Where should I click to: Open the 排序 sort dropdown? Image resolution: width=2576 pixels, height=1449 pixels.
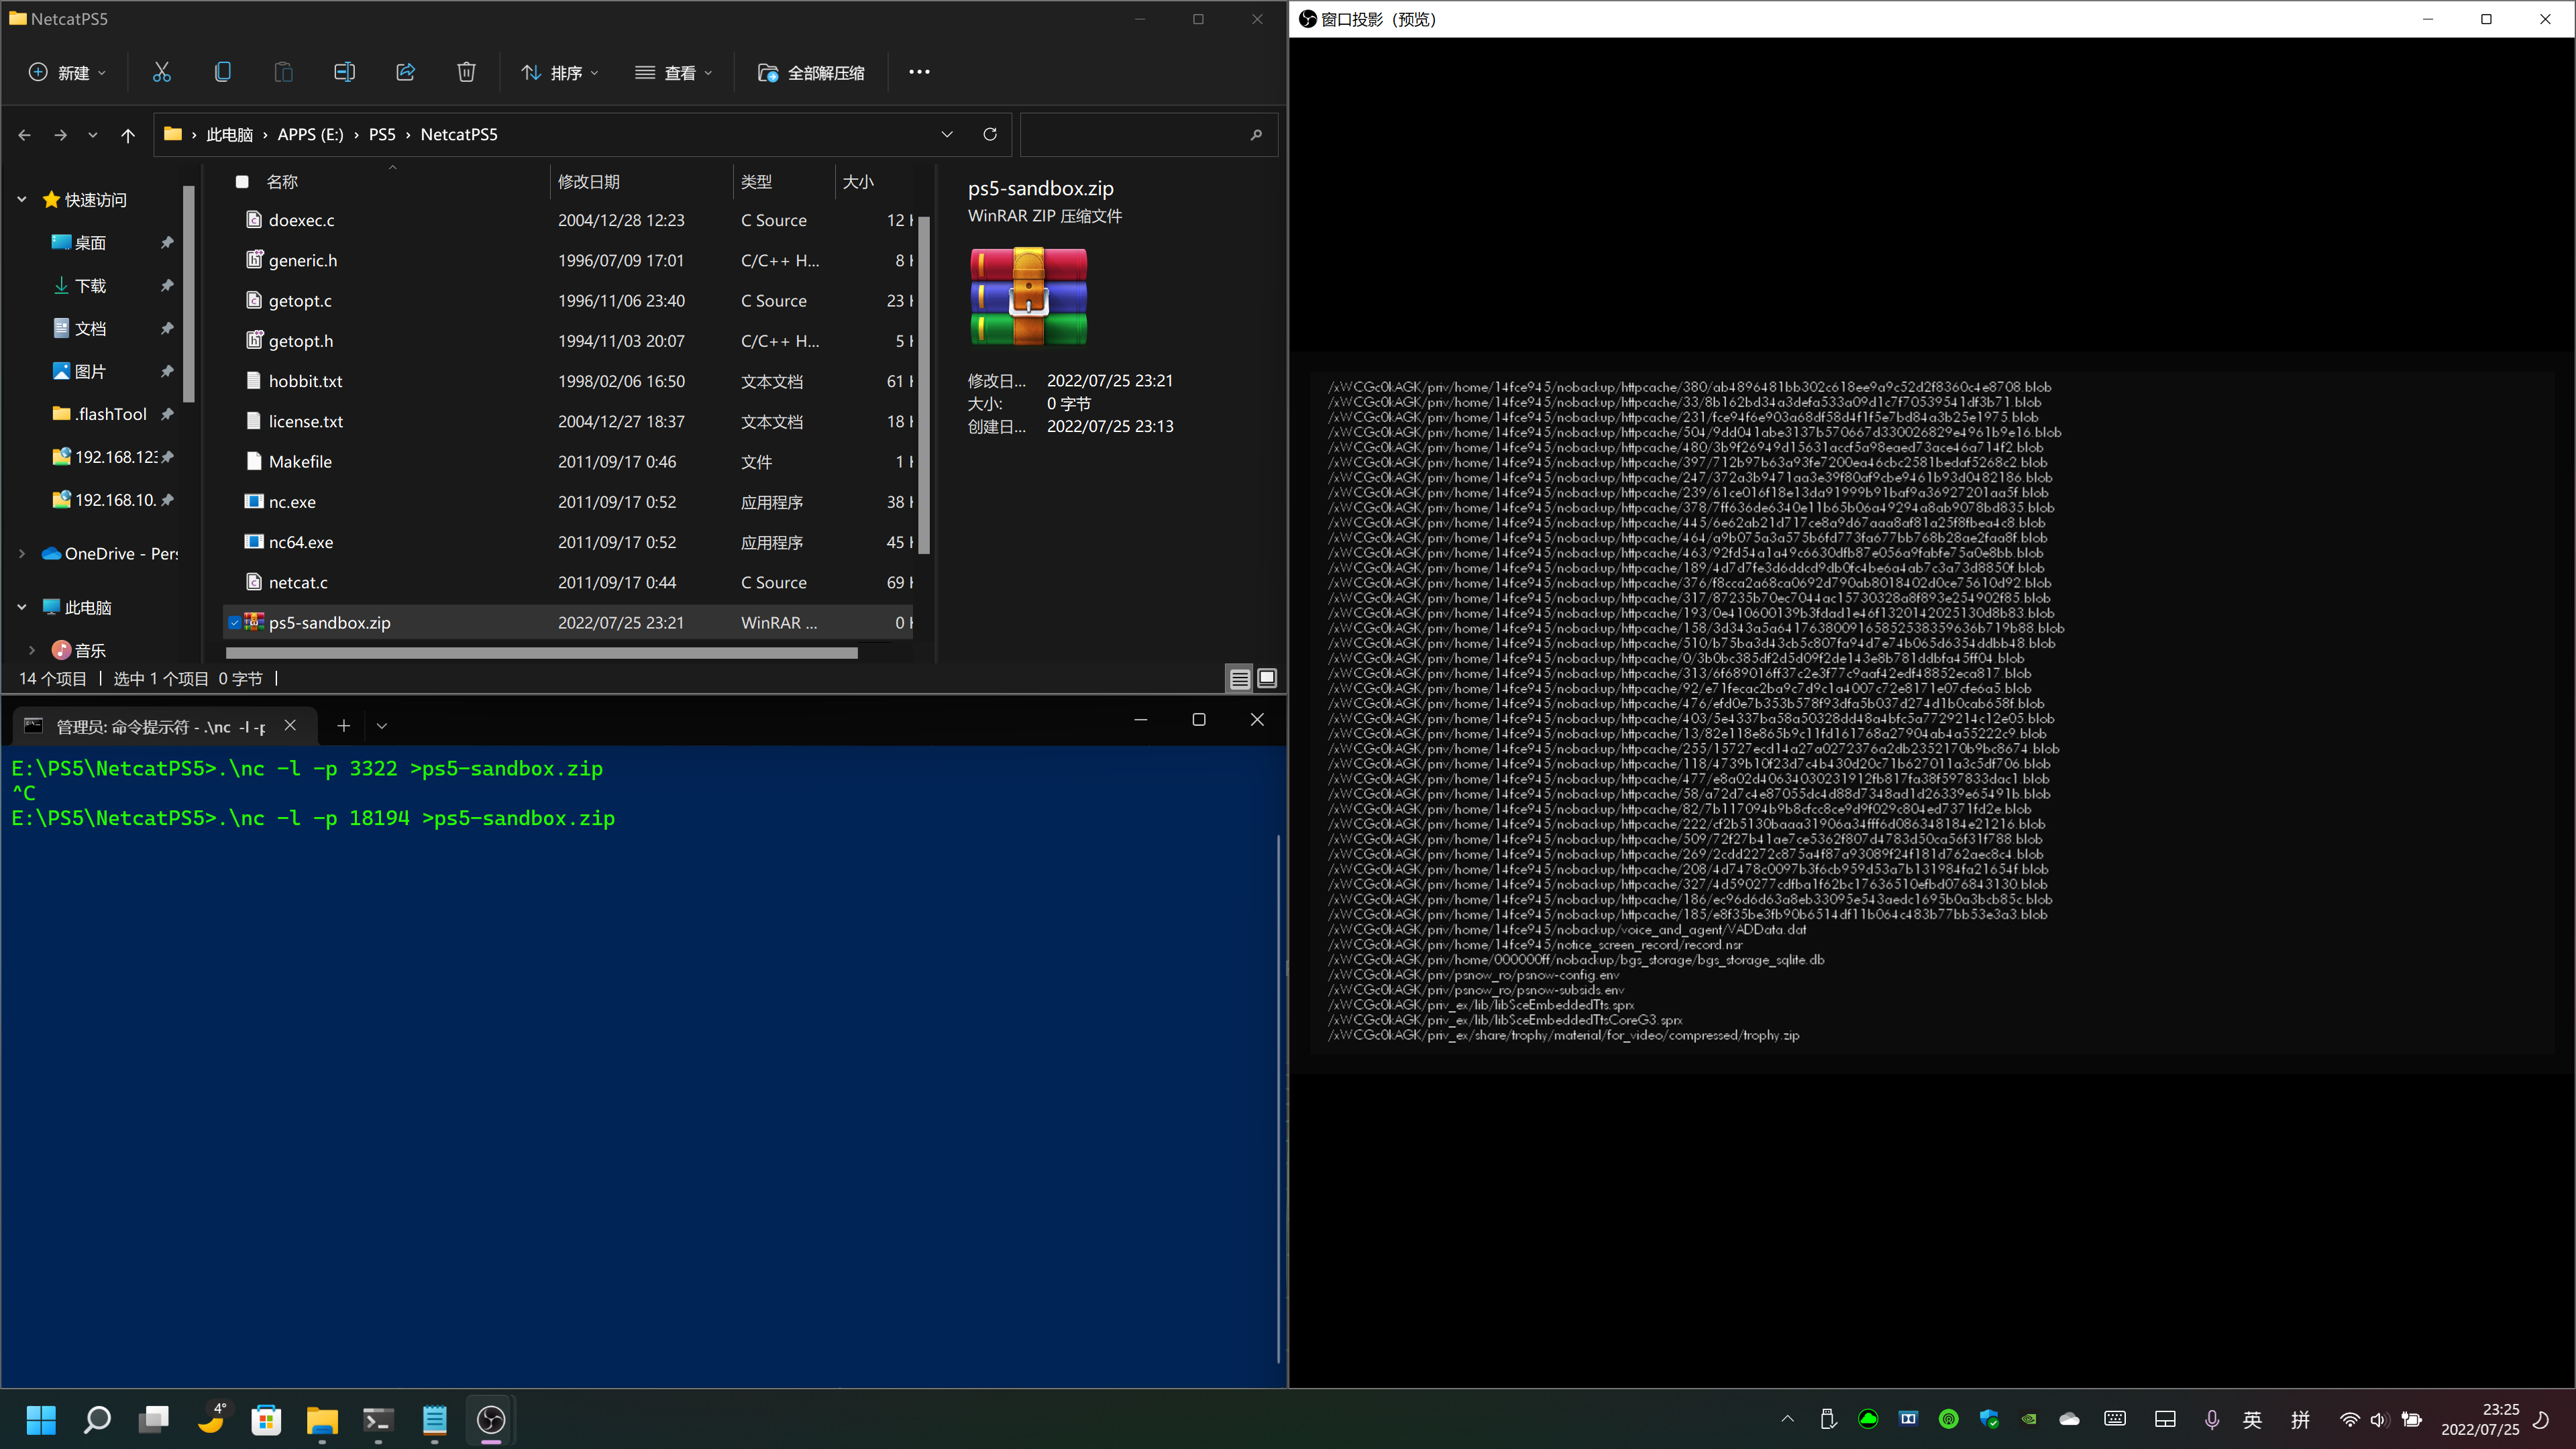(560, 72)
